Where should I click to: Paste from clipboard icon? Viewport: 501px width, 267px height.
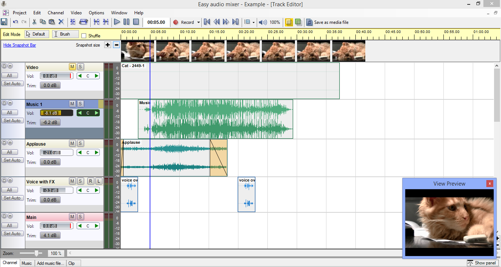pos(52,22)
